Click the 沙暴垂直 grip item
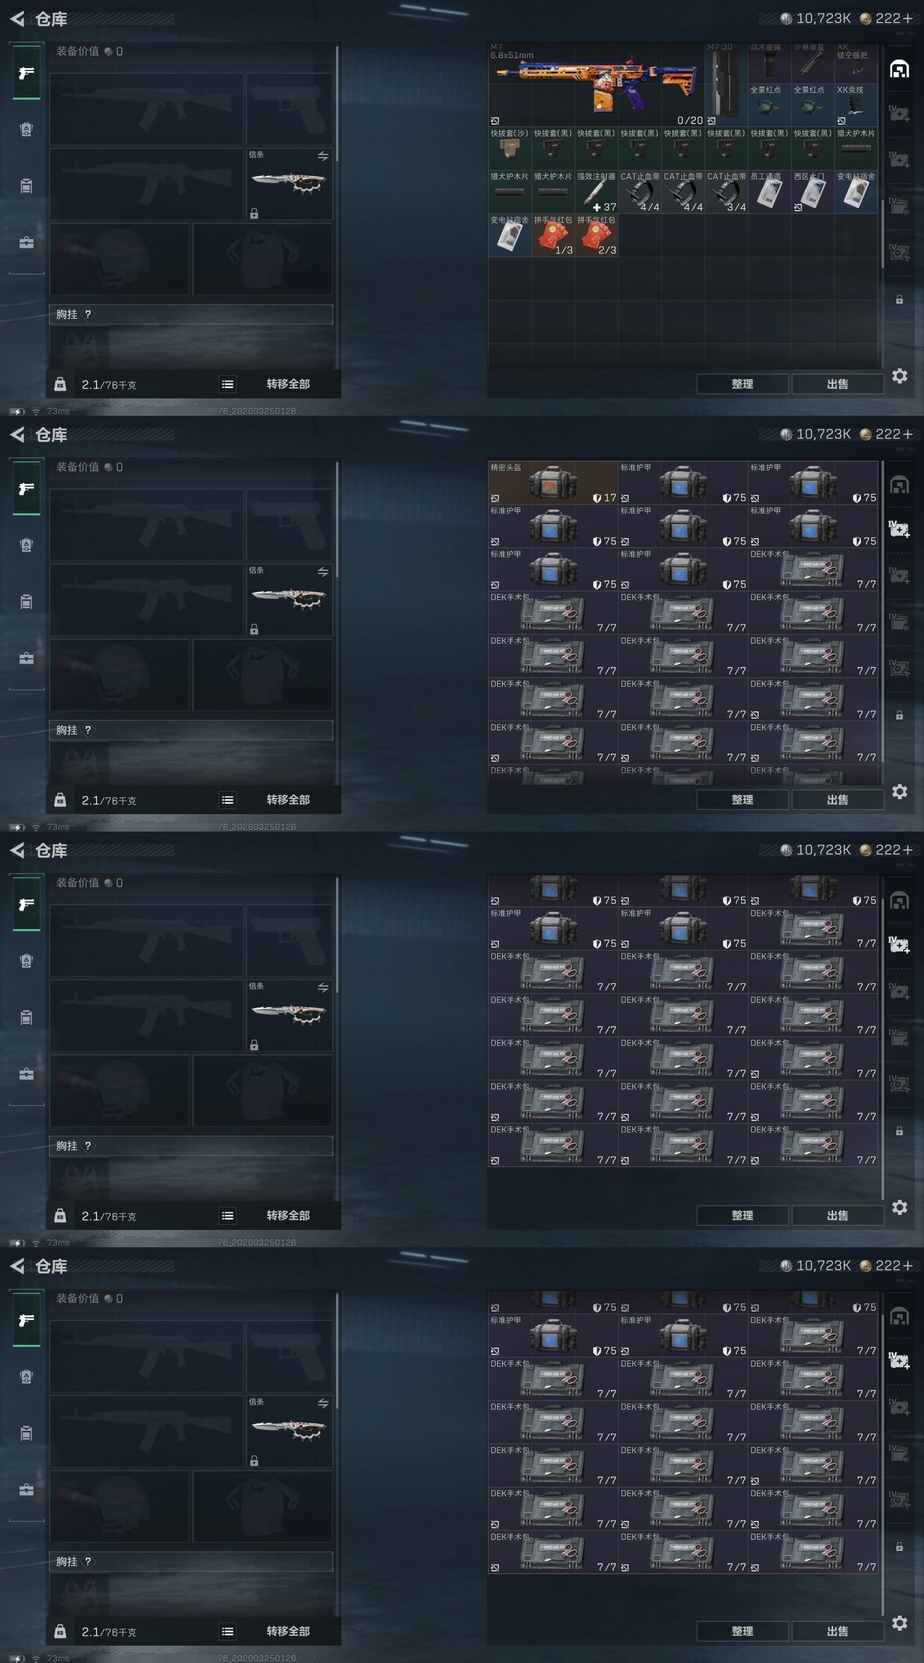The width and height of the screenshot is (924, 1663). click(x=813, y=62)
